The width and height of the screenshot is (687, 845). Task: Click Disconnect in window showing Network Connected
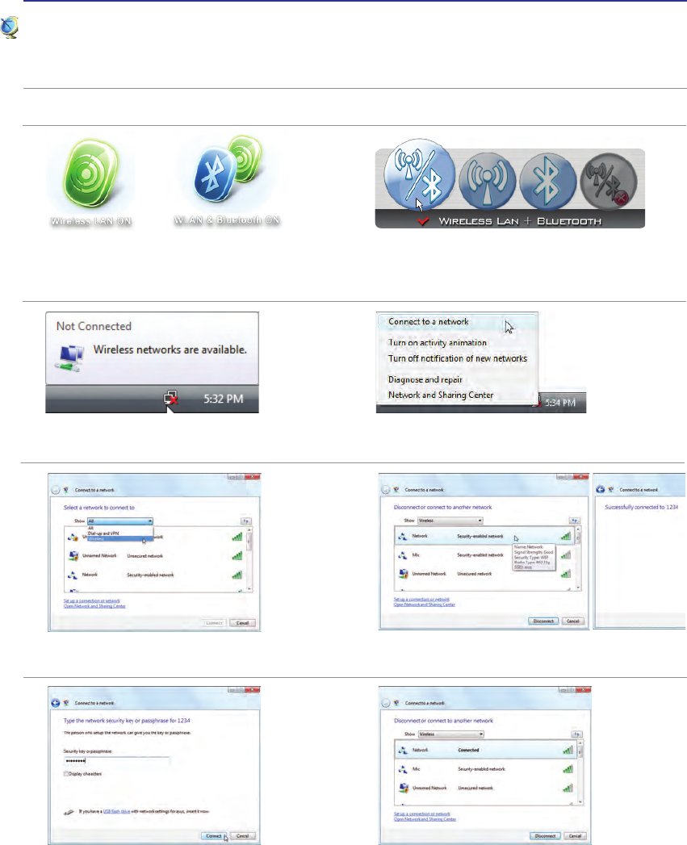point(545,836)
